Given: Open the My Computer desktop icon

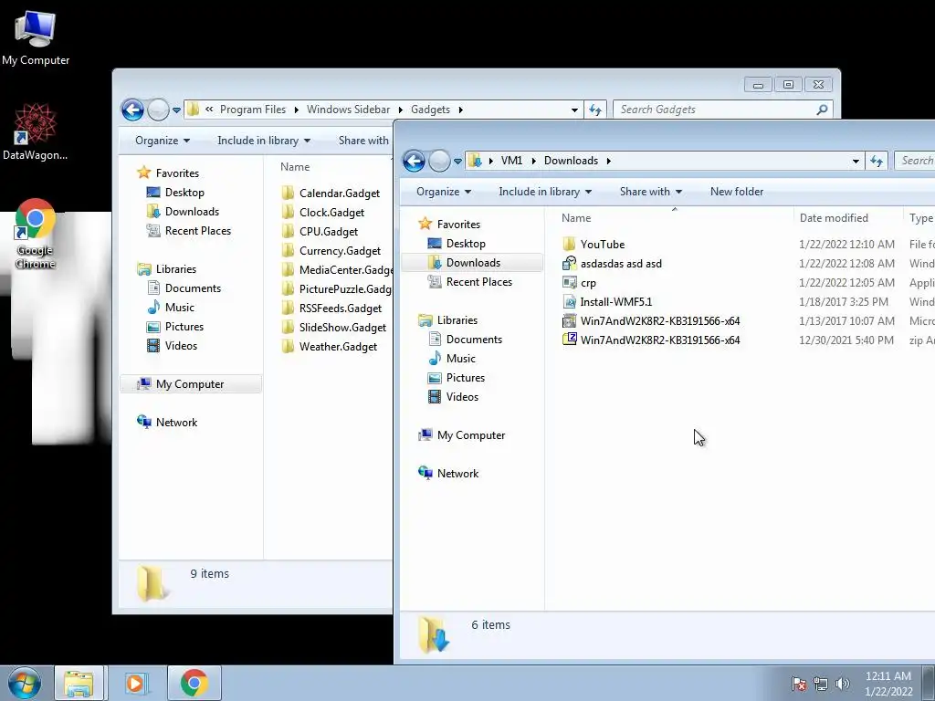Looking at the screenshot, I should click(36, 37).
